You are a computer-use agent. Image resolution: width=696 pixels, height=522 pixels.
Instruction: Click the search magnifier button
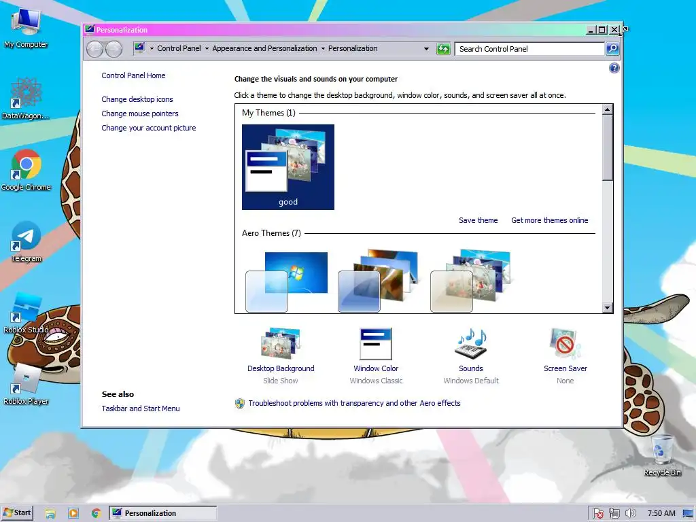[612, 49]
